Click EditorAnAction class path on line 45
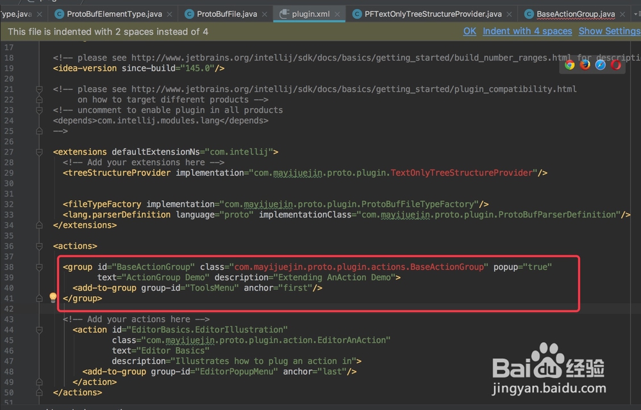This screenshot has width=641, height=410. (266, 340)
